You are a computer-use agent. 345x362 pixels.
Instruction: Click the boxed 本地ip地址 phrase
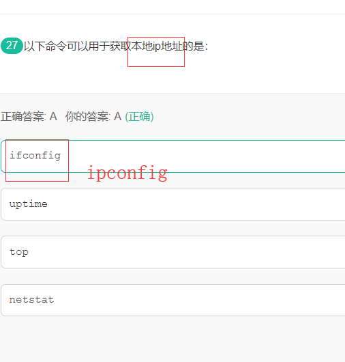pos(157,46)
